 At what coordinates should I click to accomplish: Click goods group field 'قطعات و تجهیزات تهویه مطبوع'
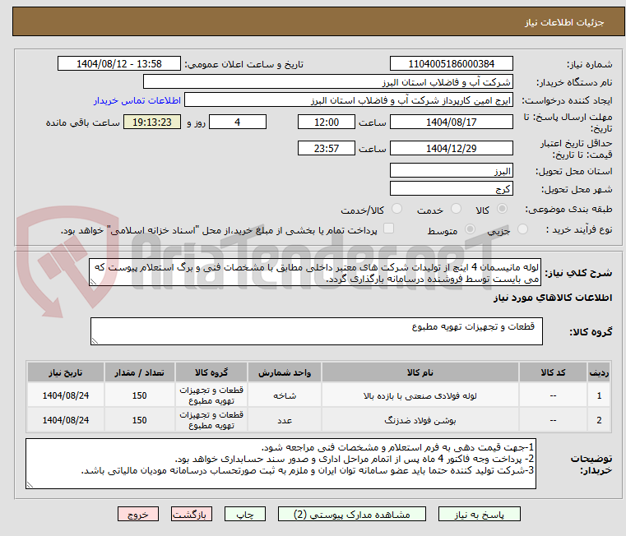[317, 331]
